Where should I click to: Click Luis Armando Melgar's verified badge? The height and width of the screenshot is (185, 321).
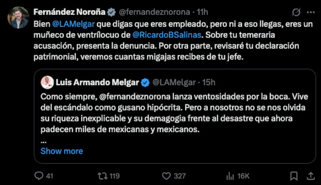[145, 82]
